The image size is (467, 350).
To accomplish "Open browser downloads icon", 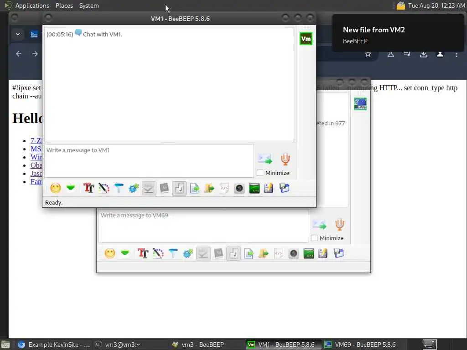I will (424, 54).
